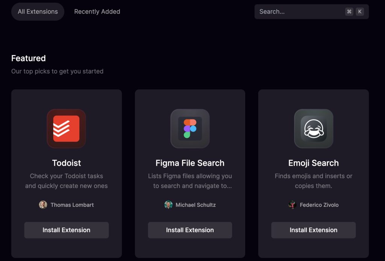Open the Emoji Search laughing icon

314,129
